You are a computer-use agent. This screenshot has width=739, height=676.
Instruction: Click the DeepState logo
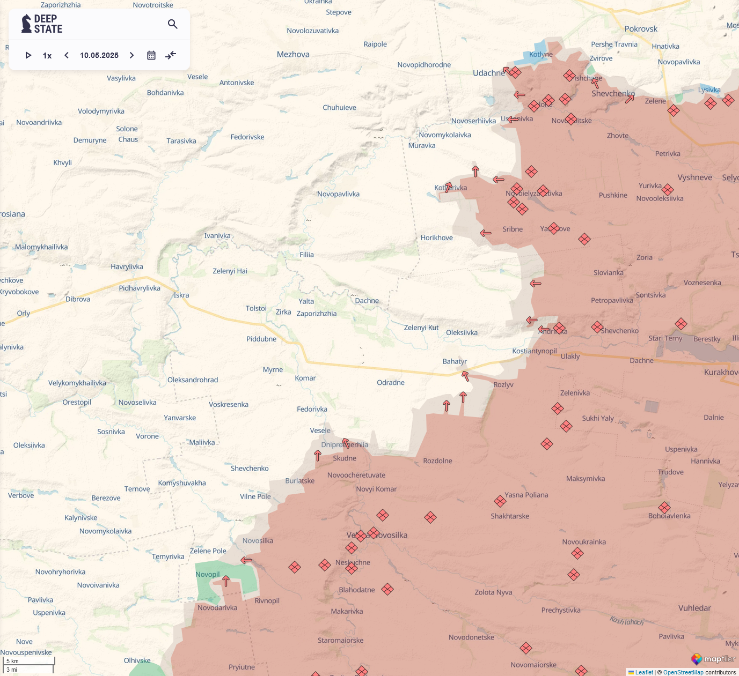[x=42, y=24]
